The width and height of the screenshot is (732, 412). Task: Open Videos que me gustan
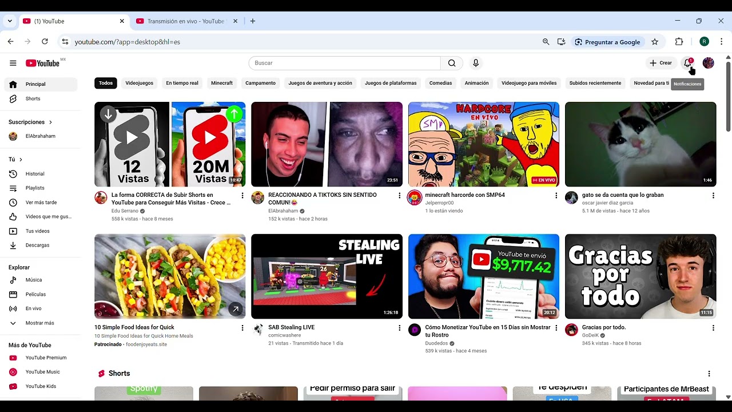pos(40,216)
